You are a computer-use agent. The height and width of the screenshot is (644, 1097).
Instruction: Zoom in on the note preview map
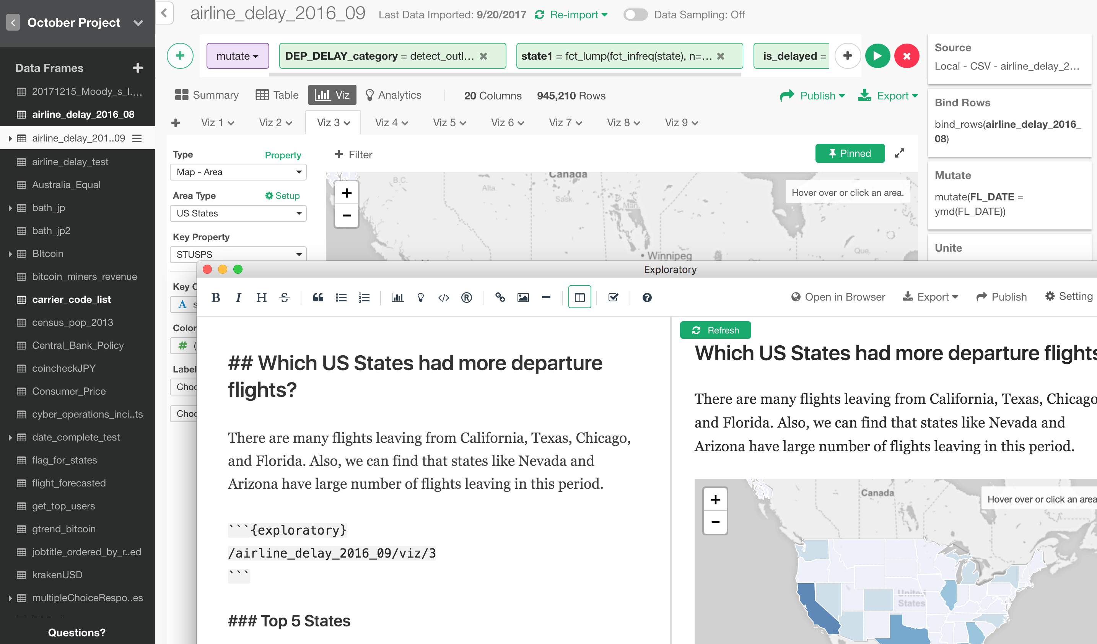[715, 499]
